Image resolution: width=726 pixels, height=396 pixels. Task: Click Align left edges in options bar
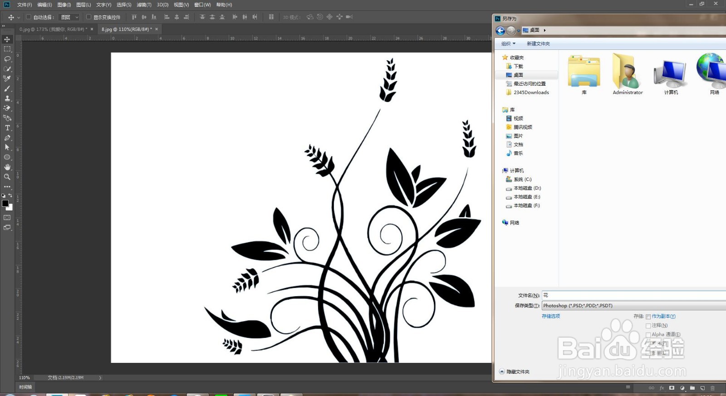tap(167, 17)
